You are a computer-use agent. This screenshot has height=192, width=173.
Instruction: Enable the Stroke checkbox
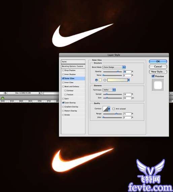point(63,115)
